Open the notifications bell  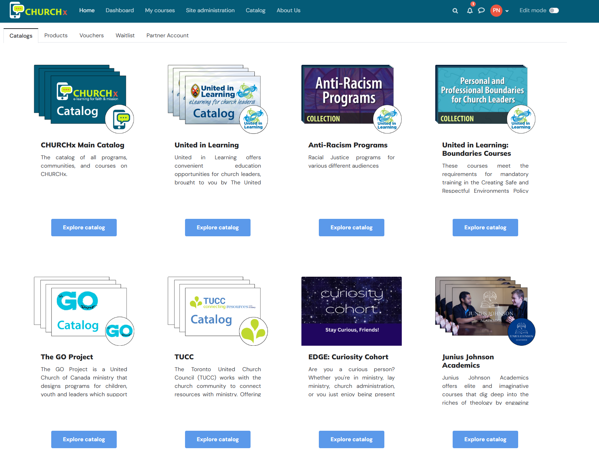(x=470, y=11)
